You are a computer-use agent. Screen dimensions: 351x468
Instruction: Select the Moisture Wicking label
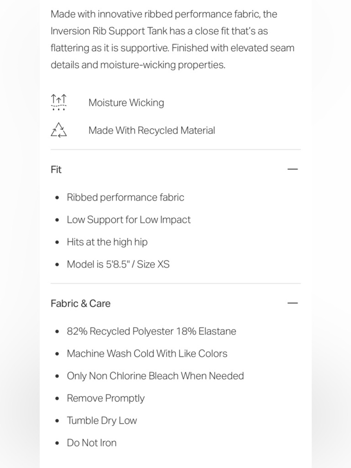[x=126, y=103]
